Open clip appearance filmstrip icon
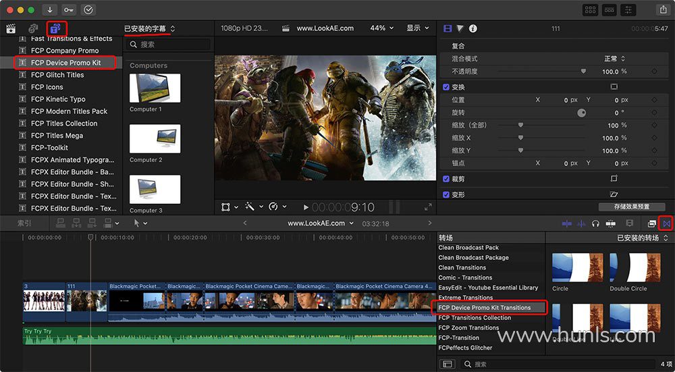Screen dimensions: 675x372 coord(630,223)
